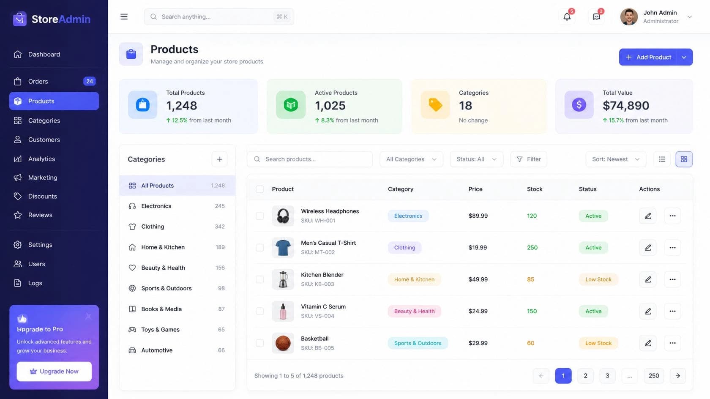Toggle the hamburger sidebar menu icon

[x=124, y=17]
